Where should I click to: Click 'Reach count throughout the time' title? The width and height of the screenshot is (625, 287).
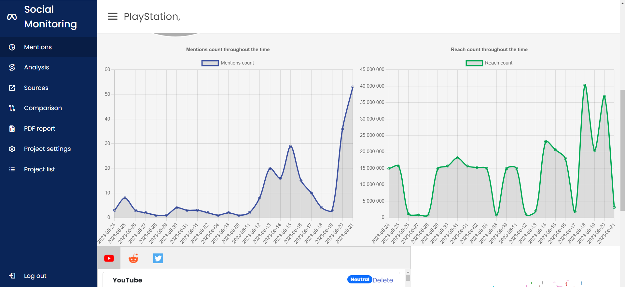(489, 50)
